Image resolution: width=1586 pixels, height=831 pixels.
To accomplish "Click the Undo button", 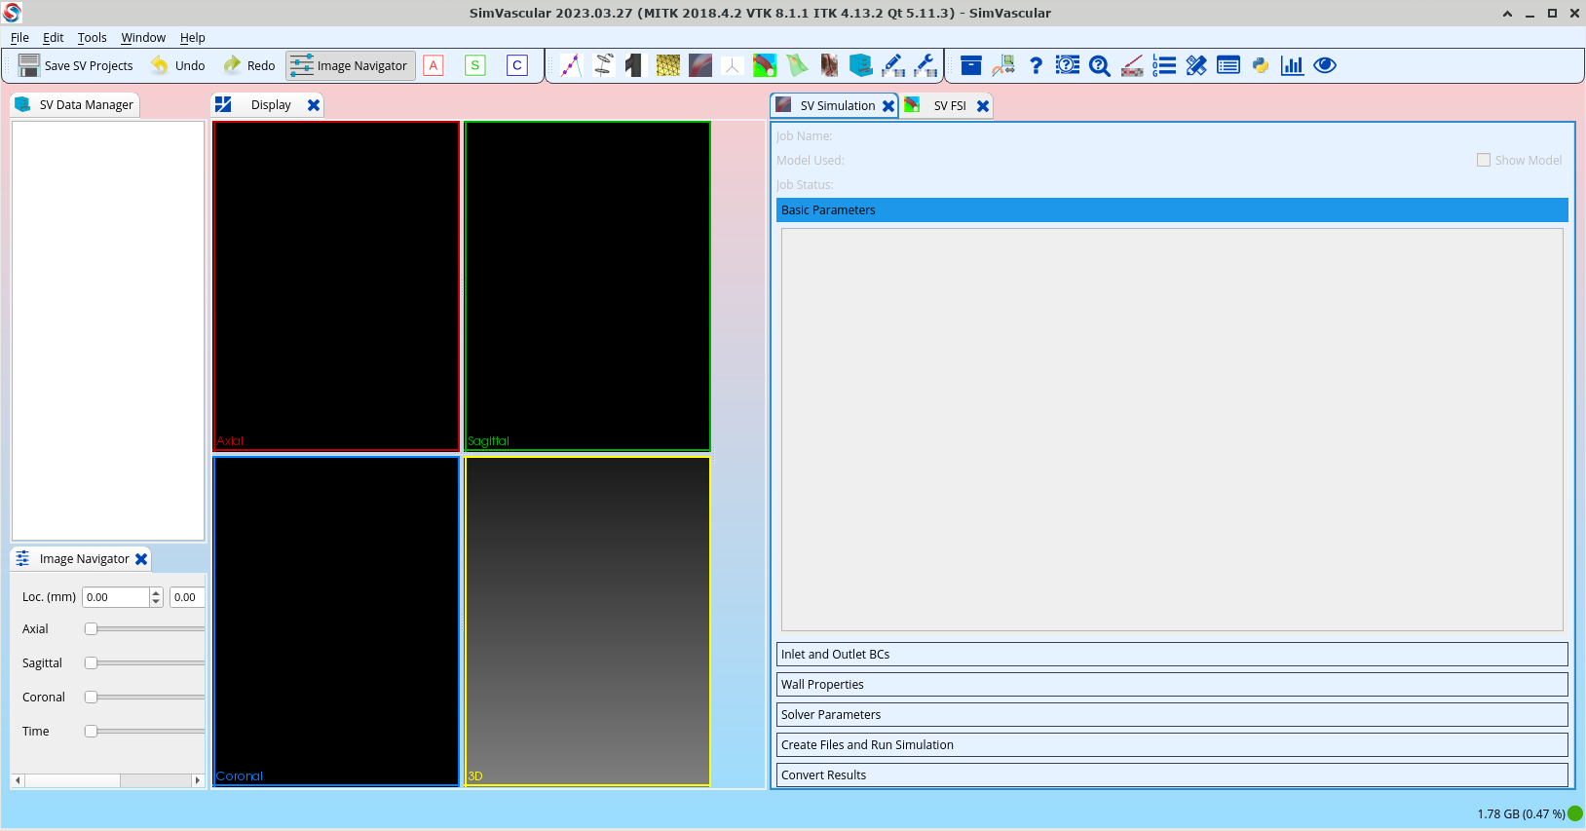I will pyautogui.click(x=177, y=65).
